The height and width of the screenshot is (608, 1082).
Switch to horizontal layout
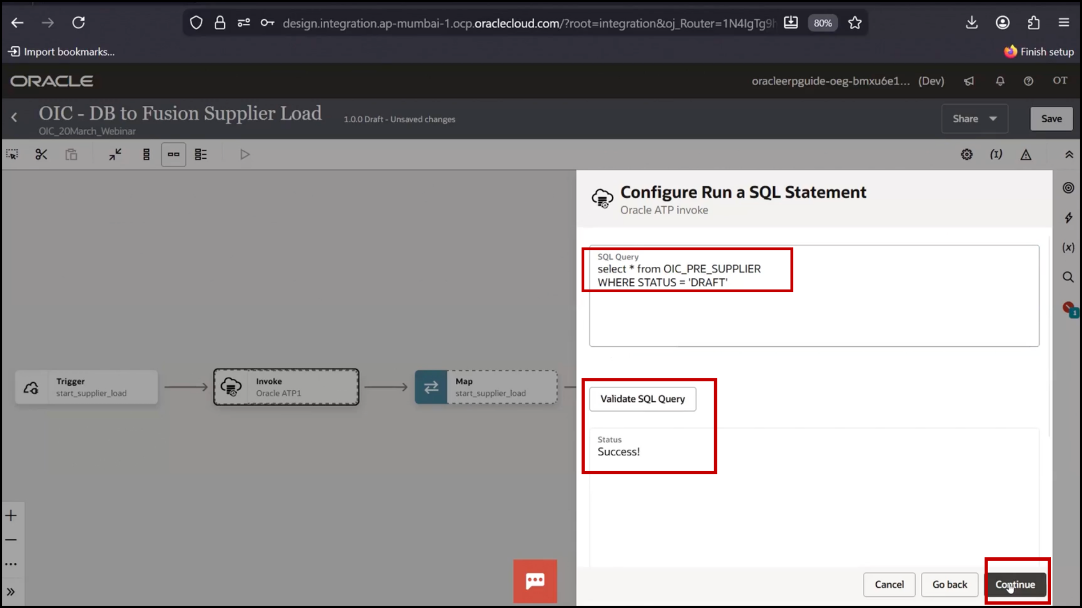point(174,154)
